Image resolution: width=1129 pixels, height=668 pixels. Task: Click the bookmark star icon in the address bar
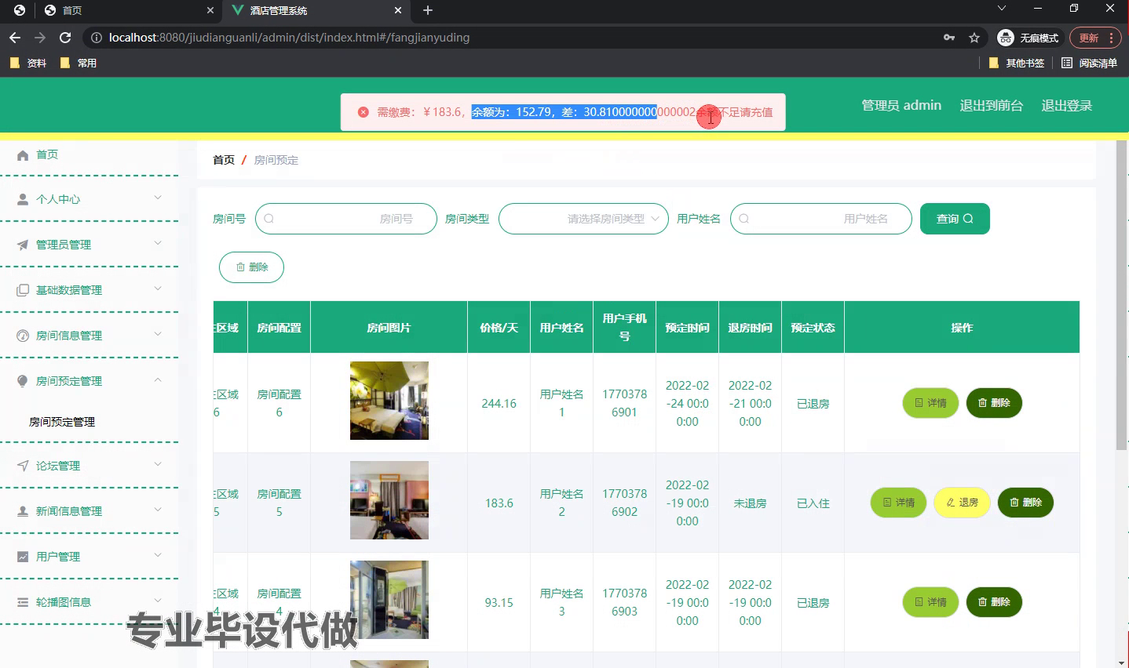point(974,38)
